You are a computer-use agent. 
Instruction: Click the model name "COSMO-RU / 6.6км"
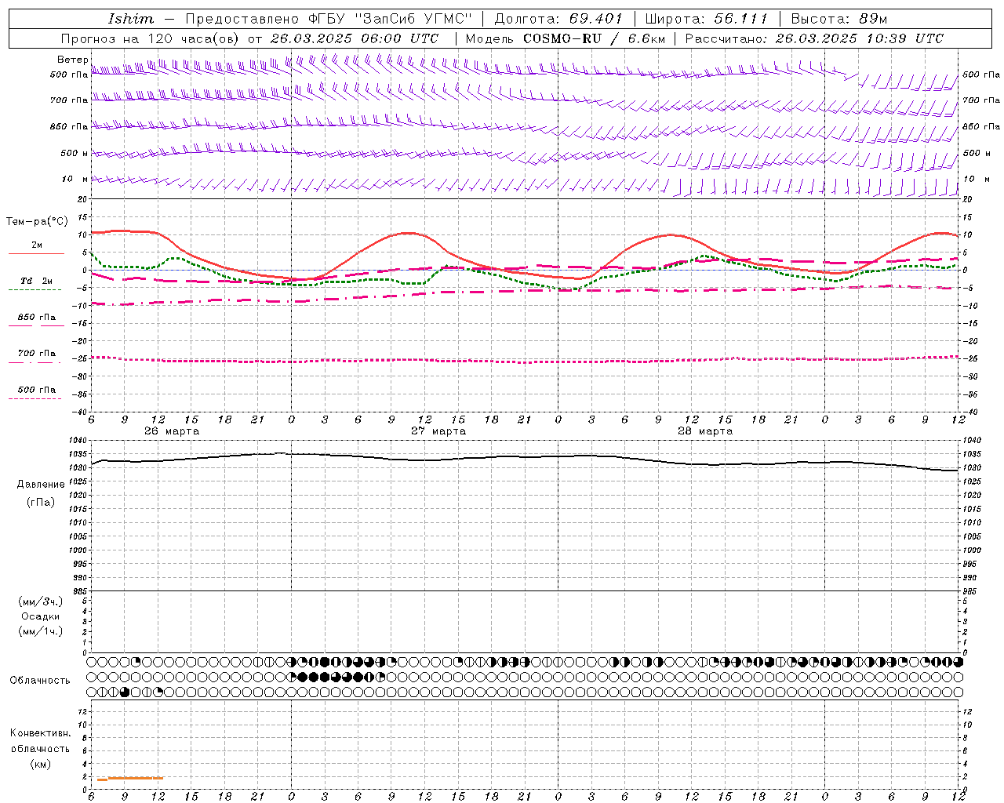[x=594, y=38]
